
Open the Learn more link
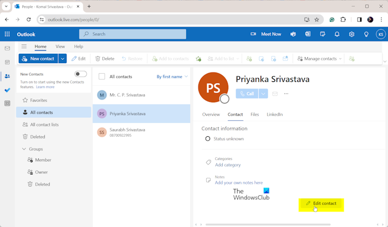pyautogui.click(x=45, y=87)
